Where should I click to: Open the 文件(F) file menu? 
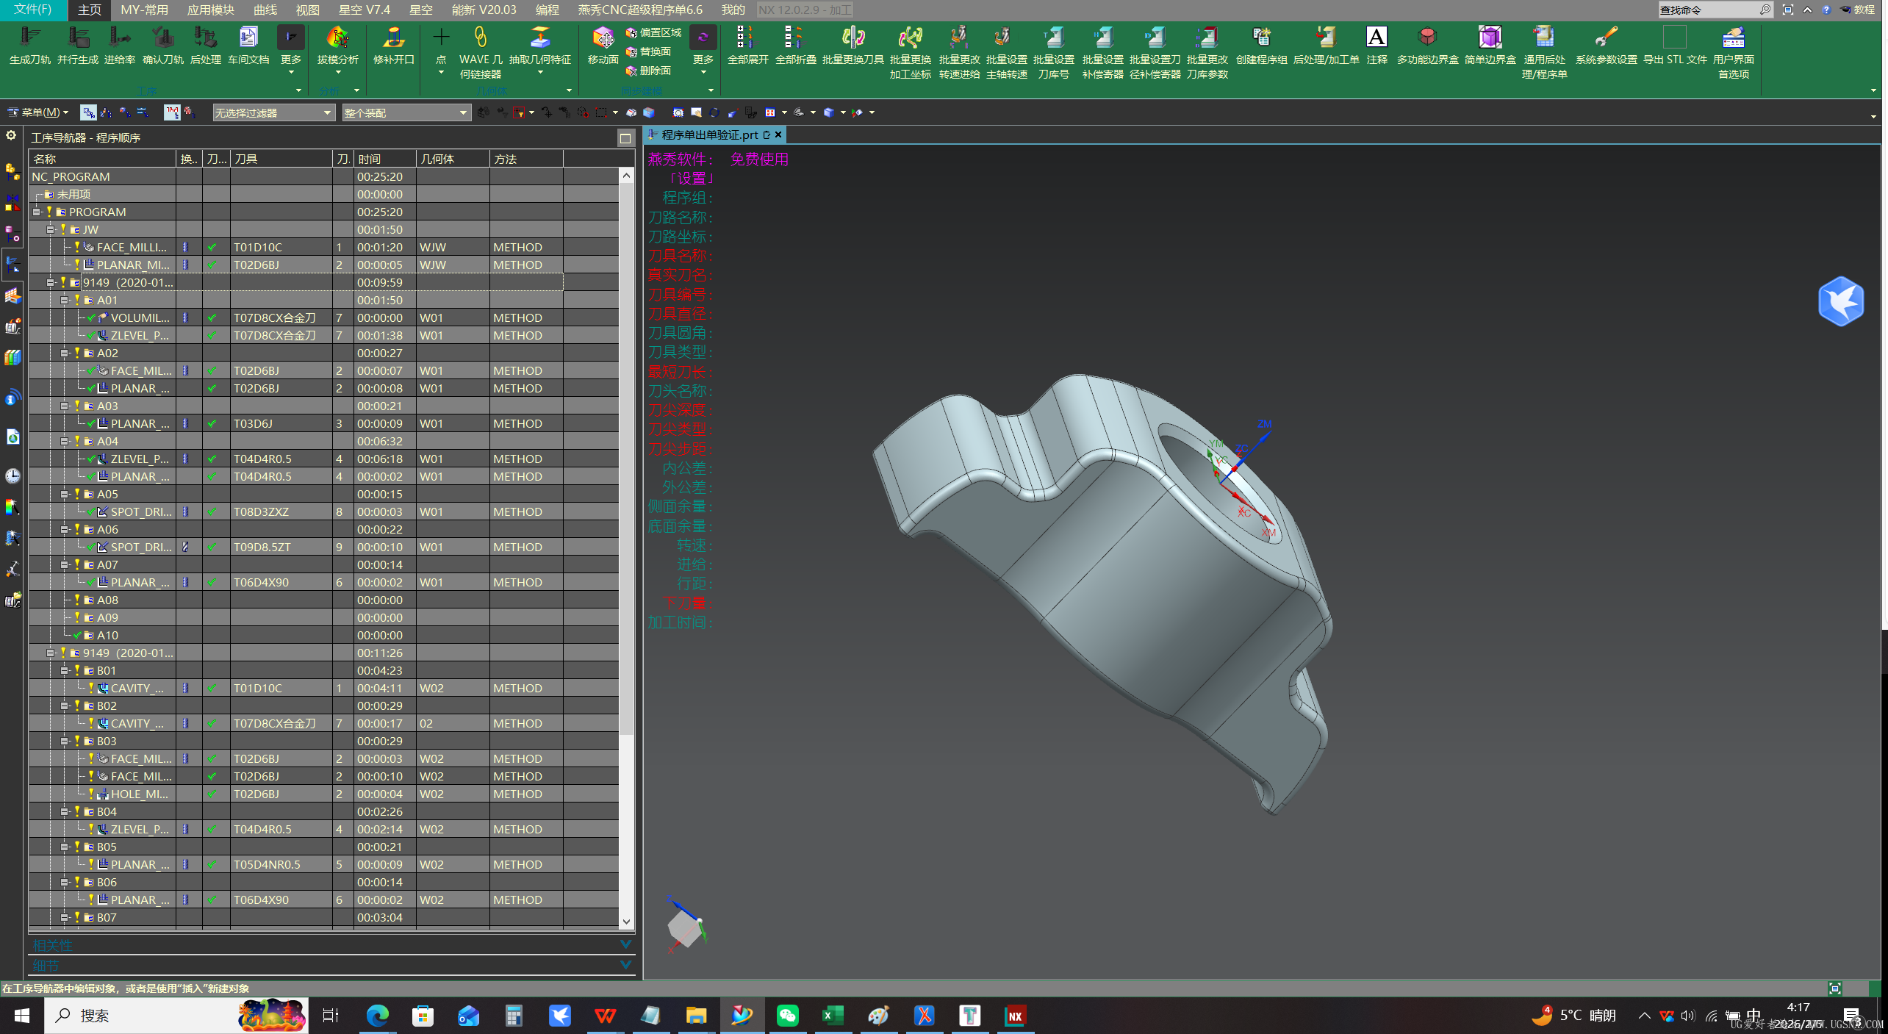click(x=32, y=10)
